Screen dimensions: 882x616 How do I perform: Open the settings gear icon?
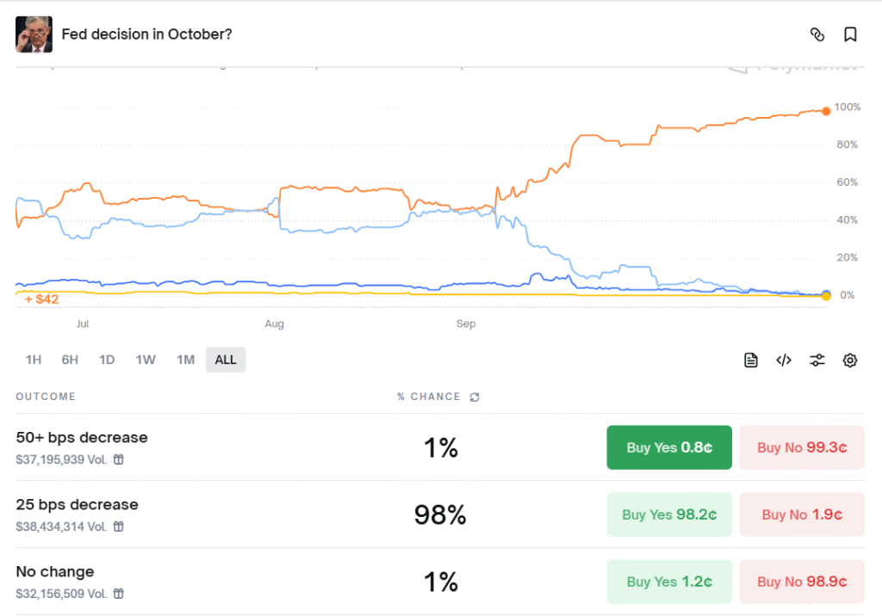850,360
